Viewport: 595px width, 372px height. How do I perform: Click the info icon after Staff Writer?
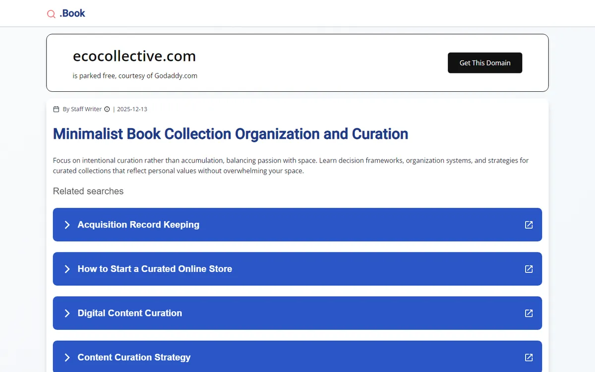click(107, 109)
